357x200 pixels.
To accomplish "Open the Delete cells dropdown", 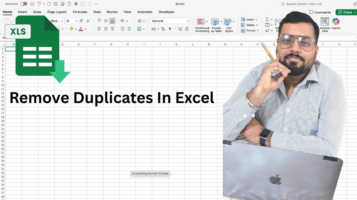I will click(x=250, y=25).
